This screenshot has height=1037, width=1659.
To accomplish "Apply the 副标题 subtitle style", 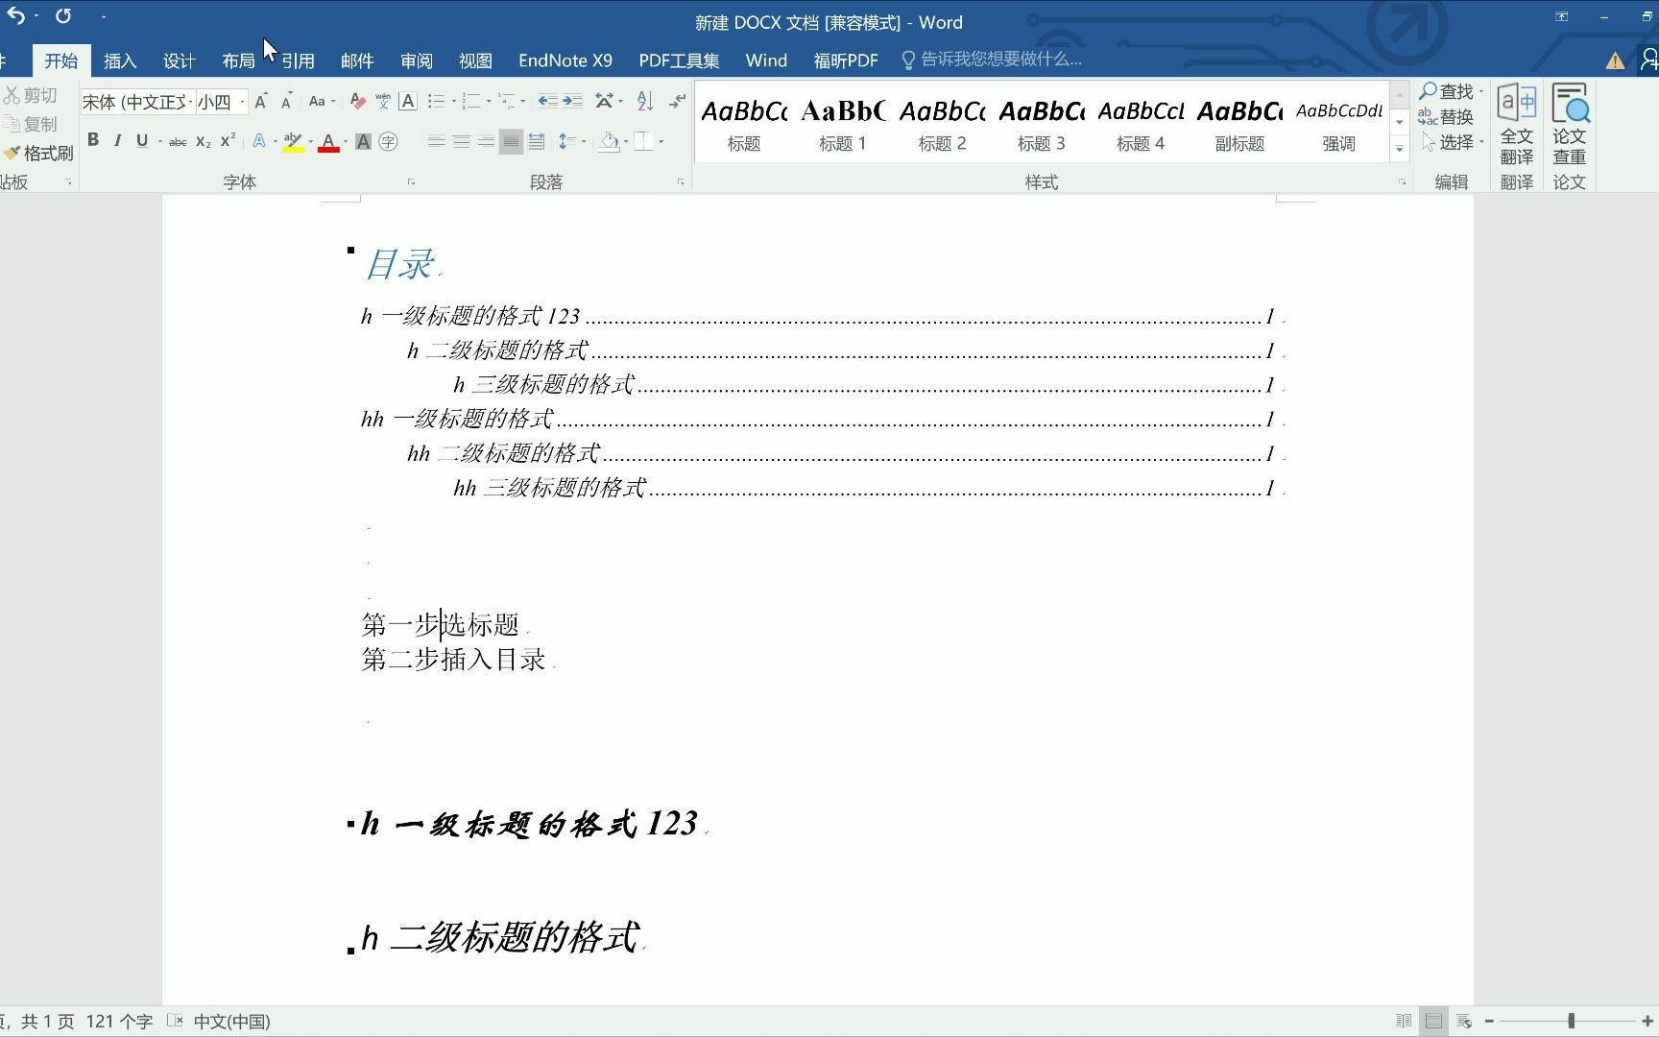I will 1239,123.
